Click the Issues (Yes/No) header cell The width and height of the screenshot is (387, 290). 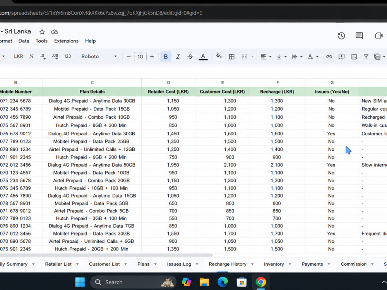[x=332, y=92]
